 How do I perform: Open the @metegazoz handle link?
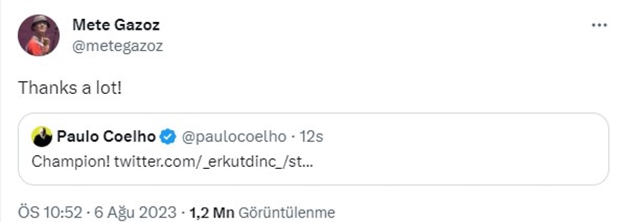point(117,46)
